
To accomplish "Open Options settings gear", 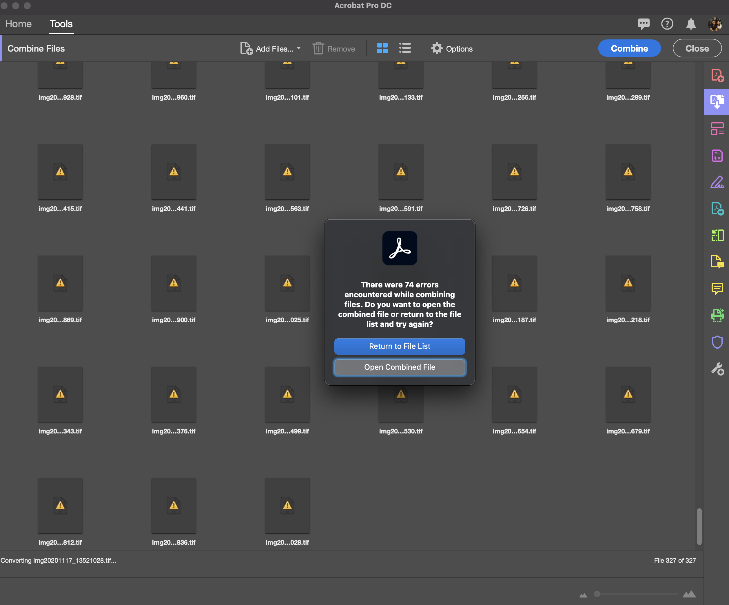I will [x=451, y=48].
